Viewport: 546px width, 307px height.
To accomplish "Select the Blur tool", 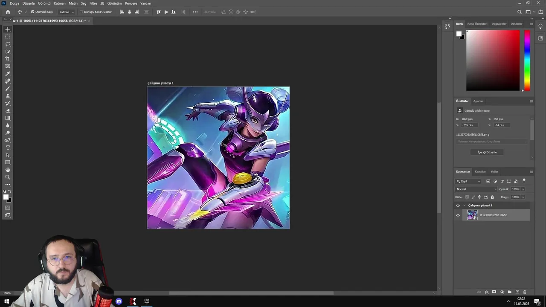I will (8, 125).
